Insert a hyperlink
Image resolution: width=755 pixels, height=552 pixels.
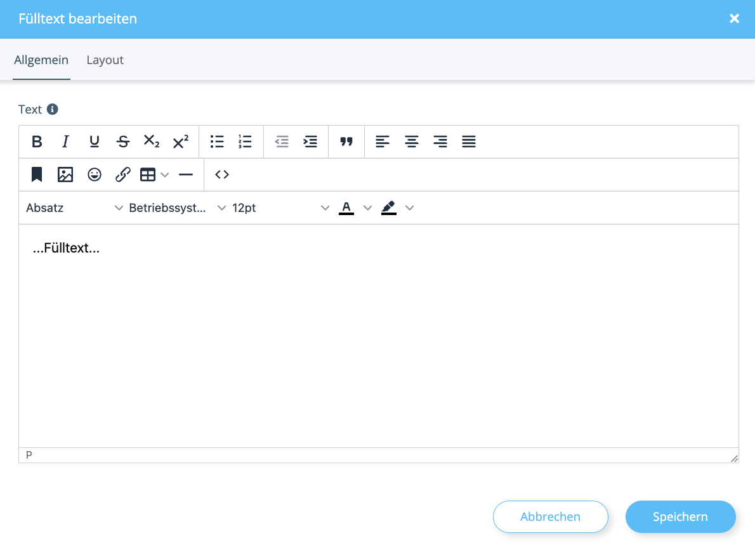coord(123,174)
